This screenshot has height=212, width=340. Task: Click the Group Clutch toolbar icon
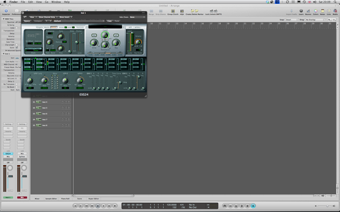[173, 12]
